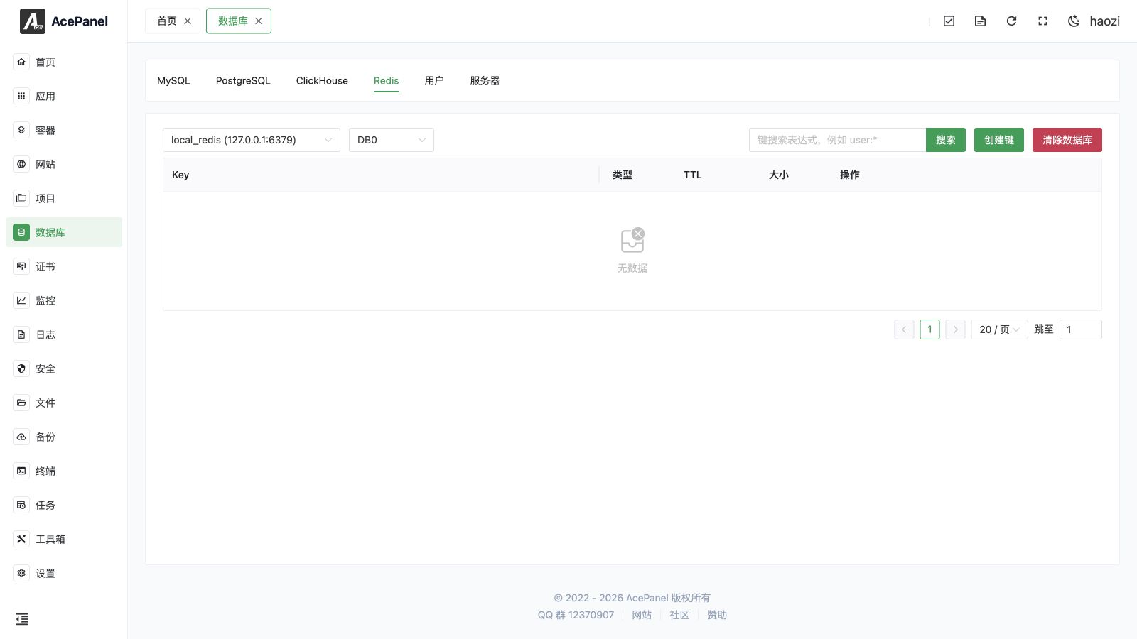Viewport: 1137px width, 639px height.
Task: Open the 首页 home sidebar icon
Action: [21, 62]
